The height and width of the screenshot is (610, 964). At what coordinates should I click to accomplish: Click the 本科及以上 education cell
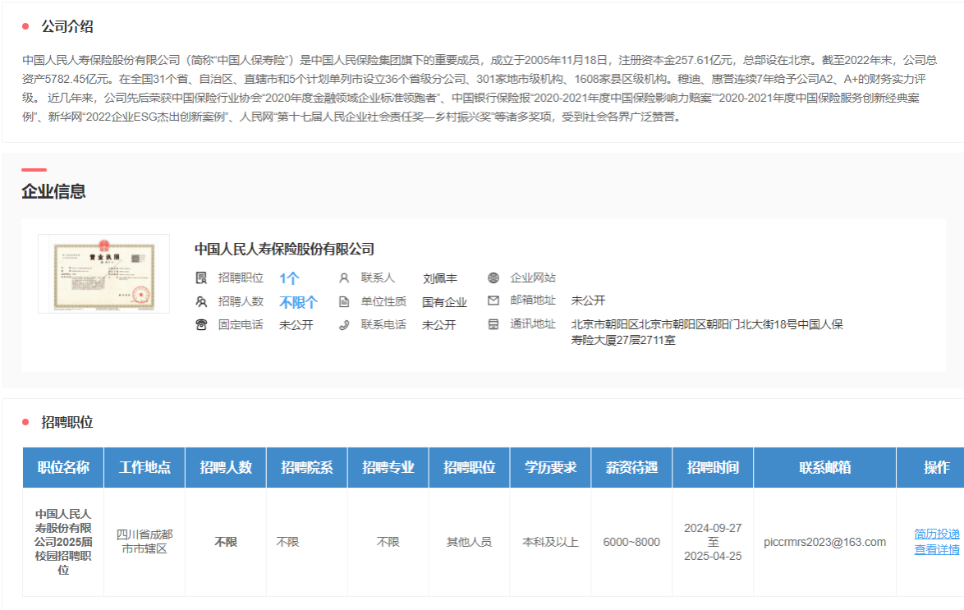[x=550, y=542]
